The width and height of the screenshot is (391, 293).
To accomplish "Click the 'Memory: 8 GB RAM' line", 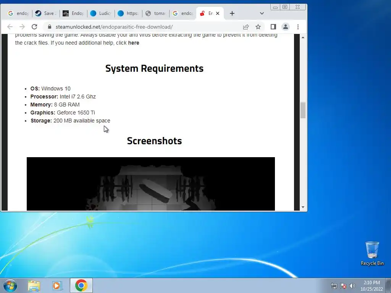I will [x=55, y=105].
